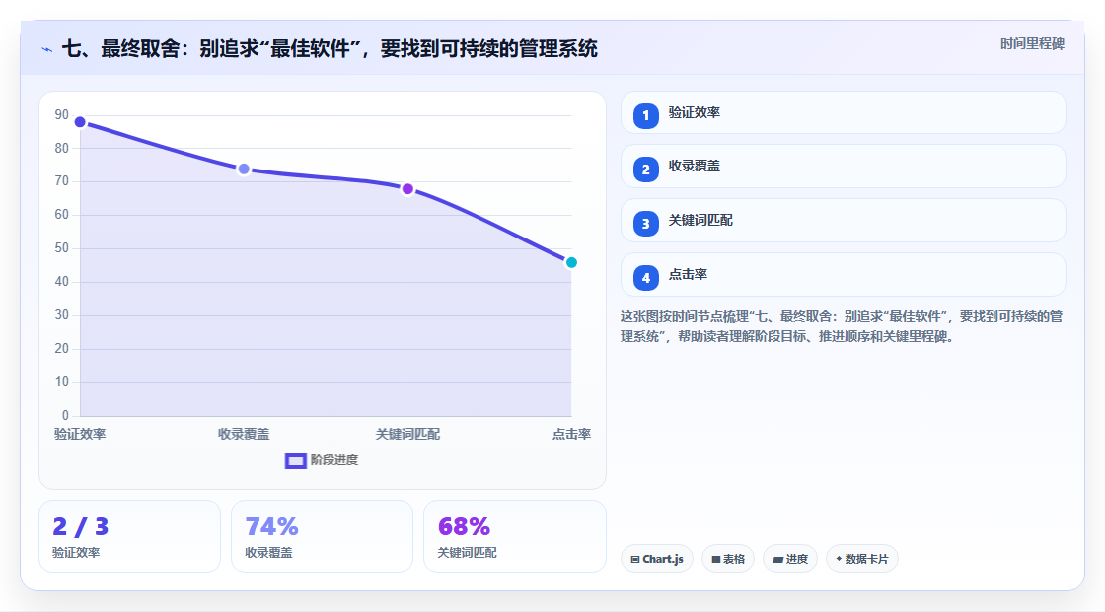Click the 2 / 3 stat card

[x=129, y=536]
